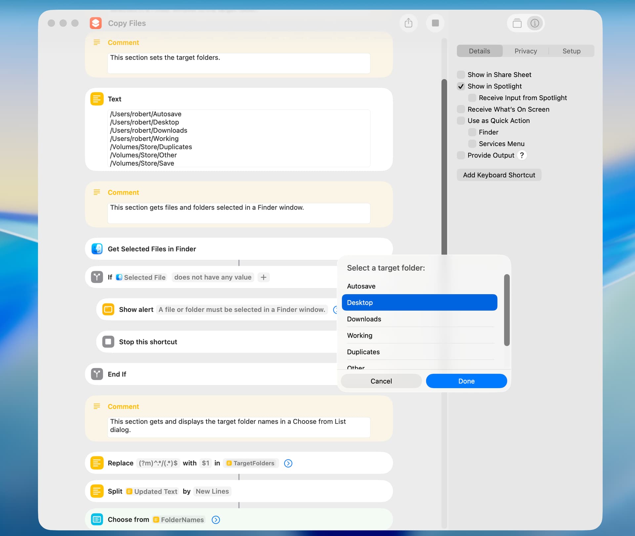This screenshot has height=536, width=635.
Task: Switch to the Privacy tab
Action: click(526, 51)
